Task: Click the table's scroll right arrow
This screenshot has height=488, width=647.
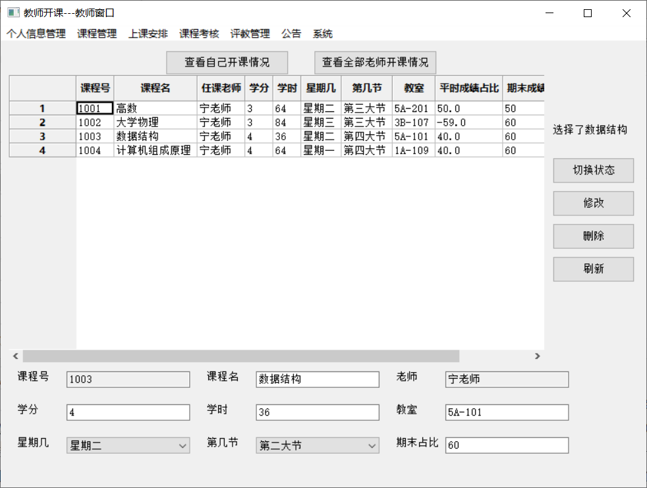Action: [x=537, y=356]
